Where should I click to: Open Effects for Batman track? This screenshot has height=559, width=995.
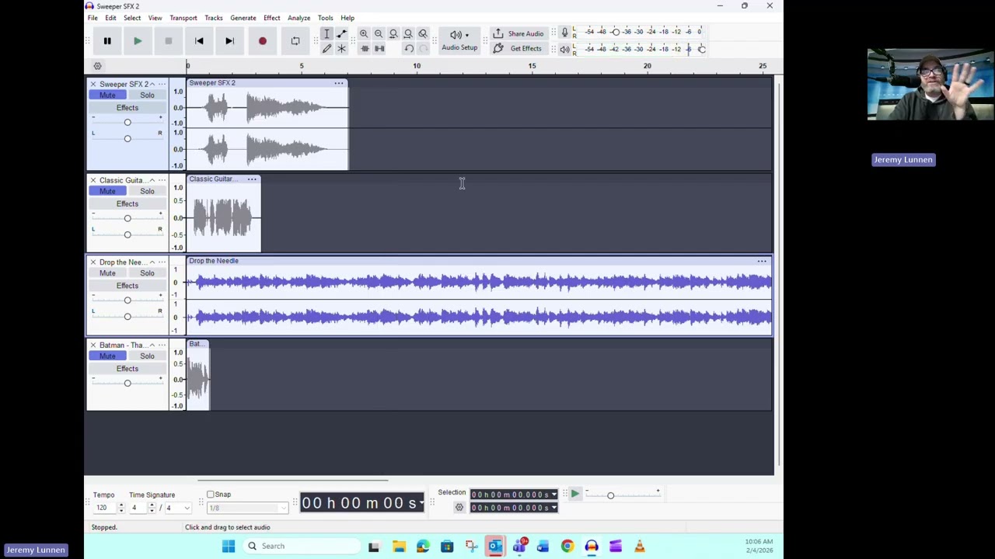(x=127, y=369)
